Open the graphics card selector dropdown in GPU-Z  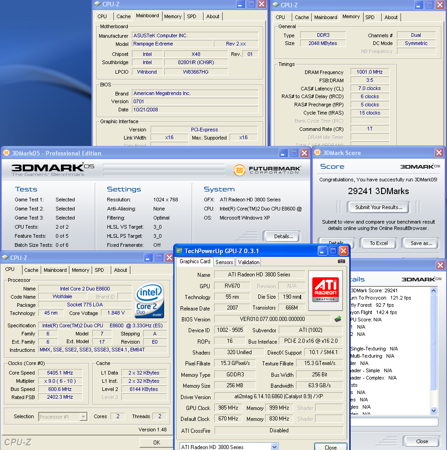tap(275, 447)
